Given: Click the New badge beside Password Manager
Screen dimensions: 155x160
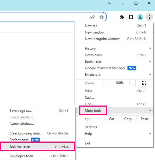Looking at the screenshot, I should [132, 68].
